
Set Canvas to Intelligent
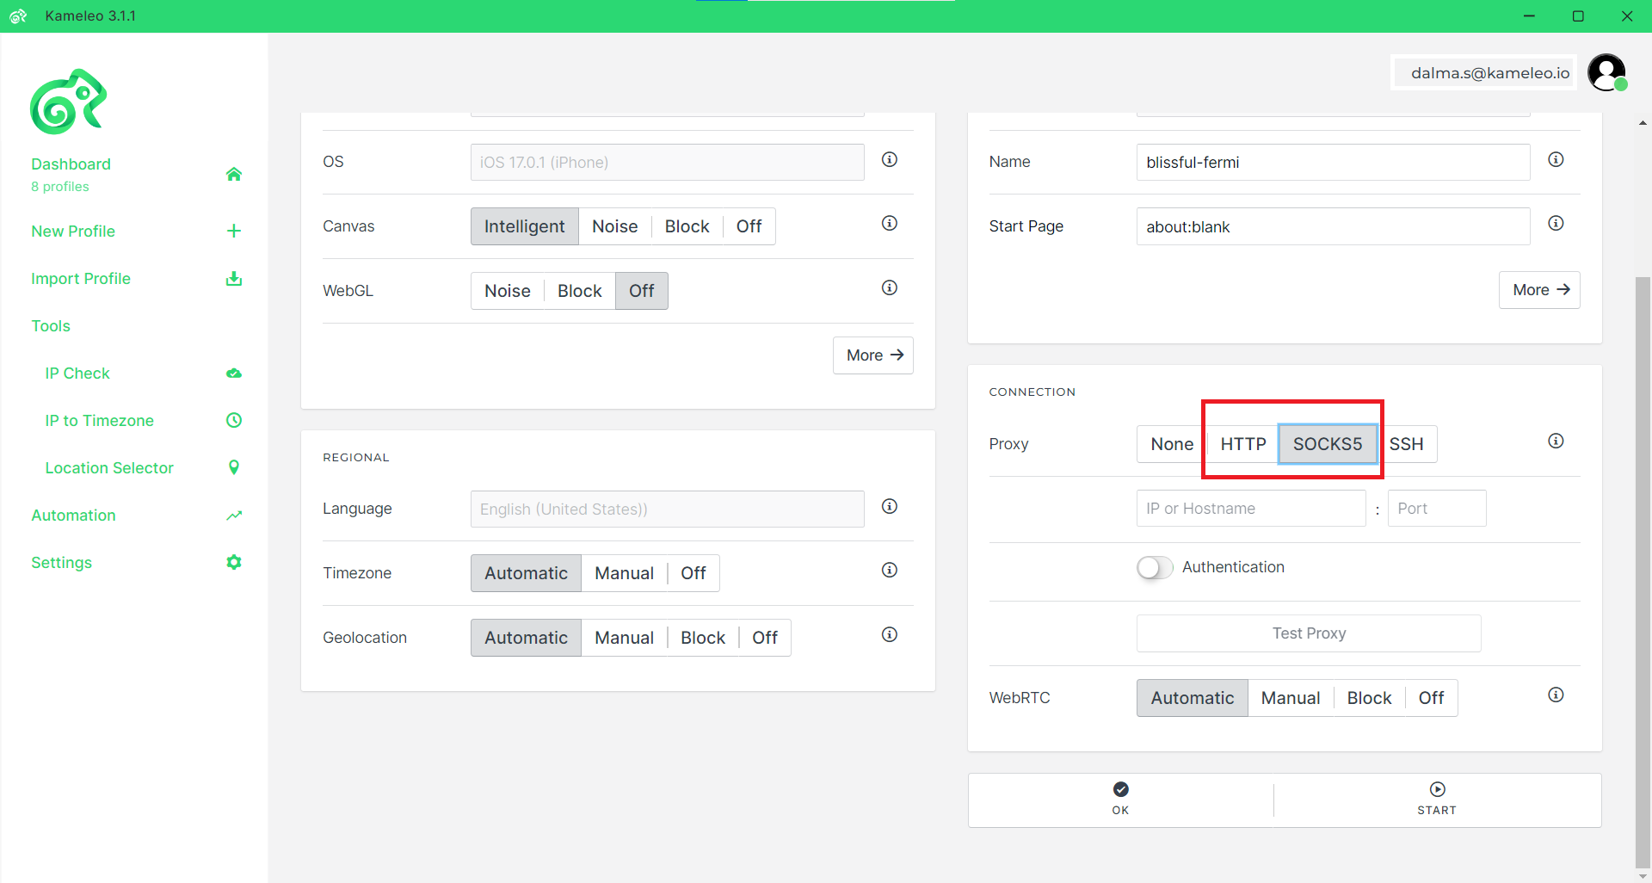pos(524,226)
